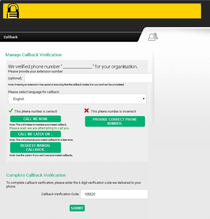
Task: Click 'Manage Callback Verification' heading
Action: pos(34,55)
